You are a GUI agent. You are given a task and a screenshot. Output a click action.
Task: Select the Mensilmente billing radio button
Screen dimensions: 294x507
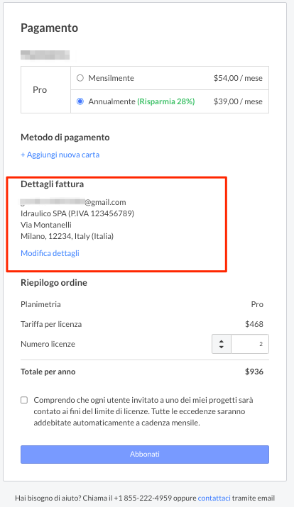point(80,78)
